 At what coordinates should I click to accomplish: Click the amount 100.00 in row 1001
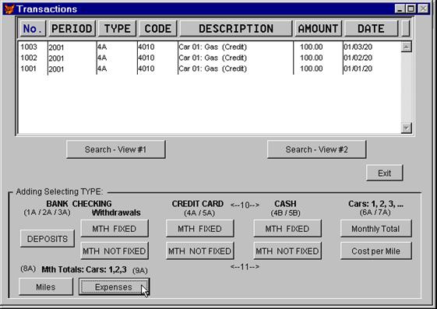312,68
